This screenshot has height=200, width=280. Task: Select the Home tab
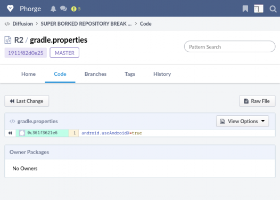tap(28, 74)
